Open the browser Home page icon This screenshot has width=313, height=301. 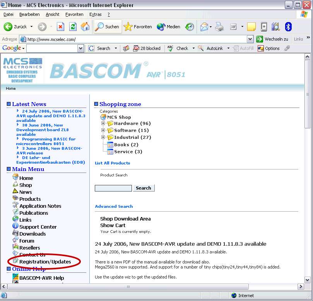[85, 27]
